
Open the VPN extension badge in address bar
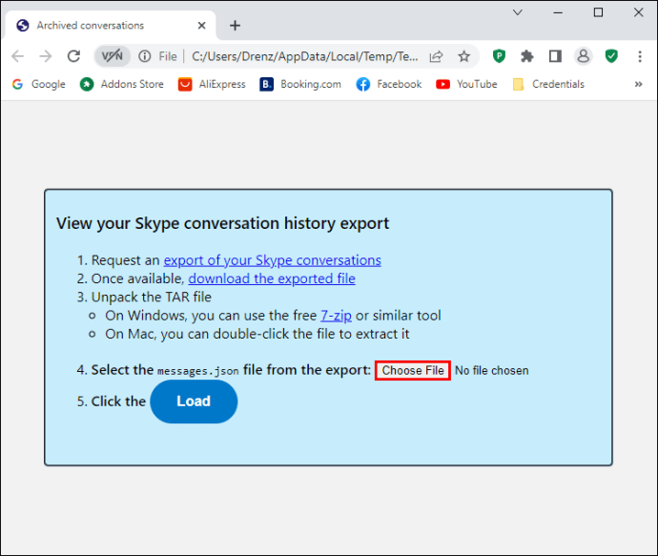coord(112,56)
